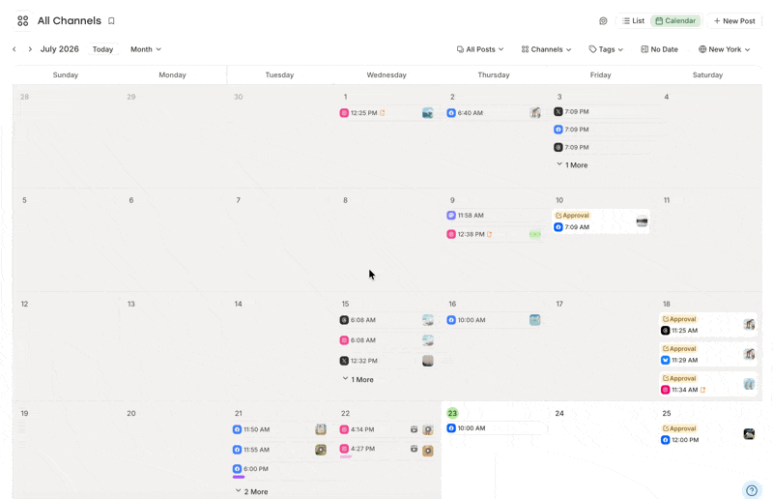Go to previous month arrow
Viewport: 773px width, 499px height.
click(14, 49)
